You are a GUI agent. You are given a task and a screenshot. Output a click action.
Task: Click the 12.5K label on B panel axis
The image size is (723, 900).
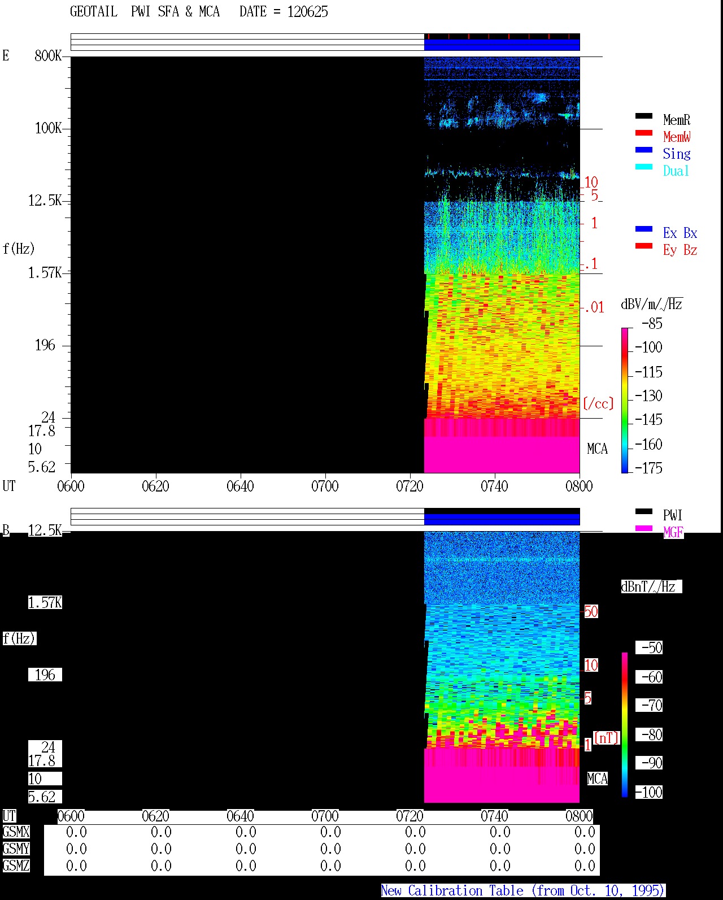tap(45, 530)
